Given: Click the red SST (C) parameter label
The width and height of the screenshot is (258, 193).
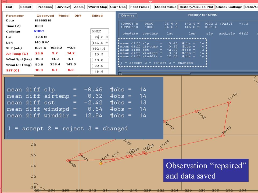Looking at the screenshot, I should click(13, 70).
